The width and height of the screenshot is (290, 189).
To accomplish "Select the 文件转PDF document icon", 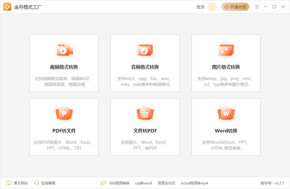I will (x=145, y=113).
